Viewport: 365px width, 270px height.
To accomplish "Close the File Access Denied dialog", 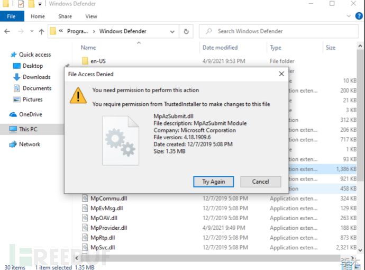I will [281, 74].
